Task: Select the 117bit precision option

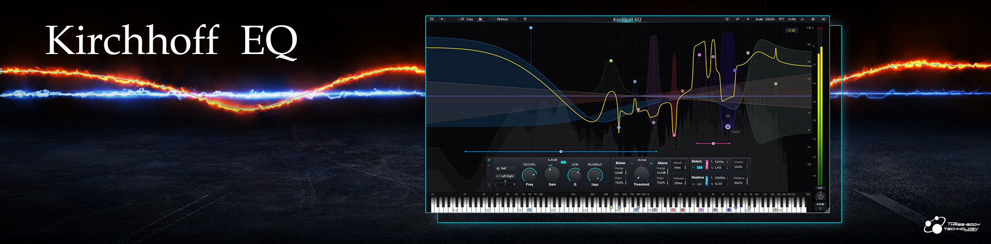Action: pos(792,19)
